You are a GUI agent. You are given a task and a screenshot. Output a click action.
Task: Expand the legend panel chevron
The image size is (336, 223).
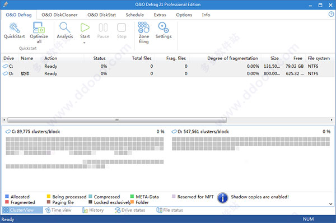point(331,204)
